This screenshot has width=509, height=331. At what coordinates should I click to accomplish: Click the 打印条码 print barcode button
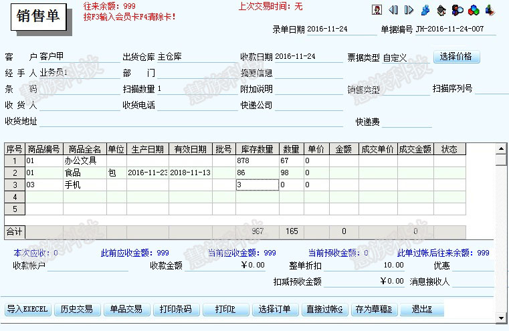click(177, 309)
